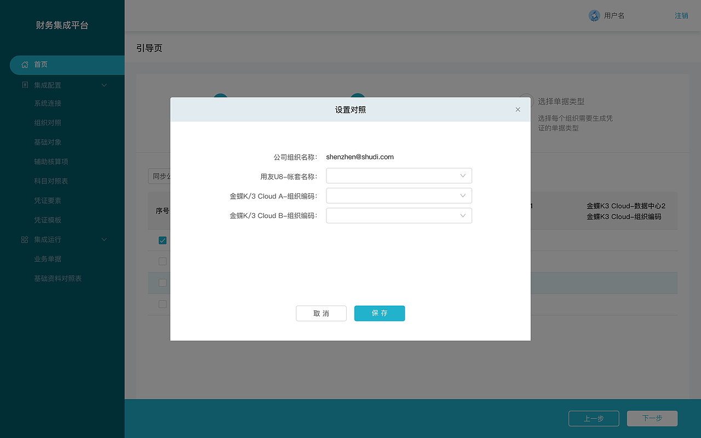Open 凭证要素 in the sidebar
The height and width of the screenshot is (438, 701).
(48, 200)
